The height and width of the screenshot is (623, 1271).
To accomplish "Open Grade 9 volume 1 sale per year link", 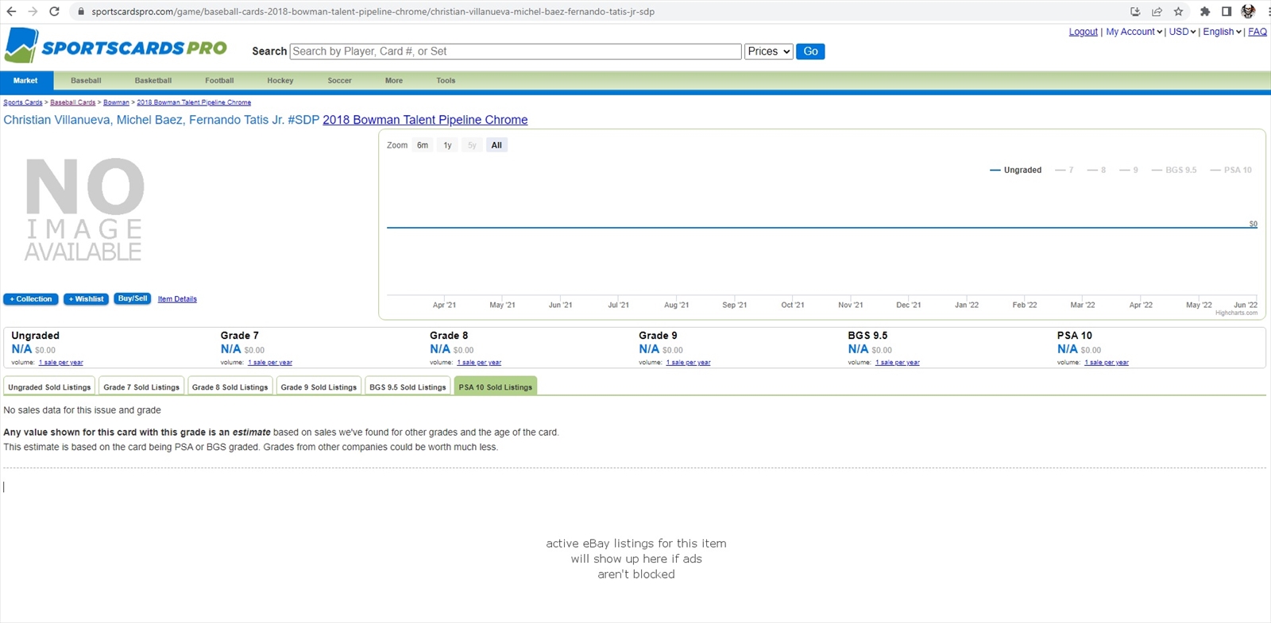I will [x=688, y=363].
